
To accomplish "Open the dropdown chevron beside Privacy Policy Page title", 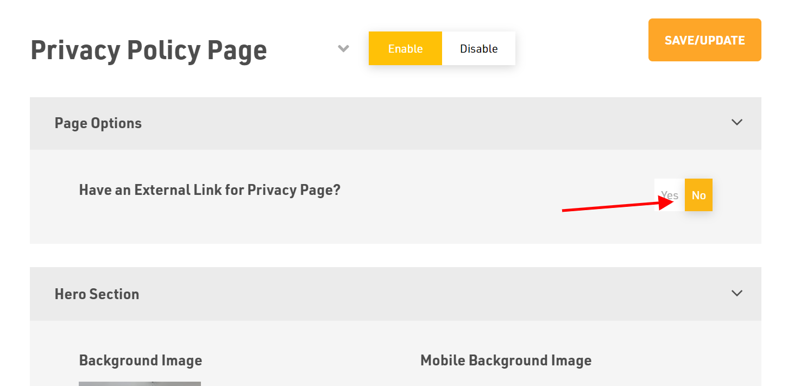I will point(343,48).
